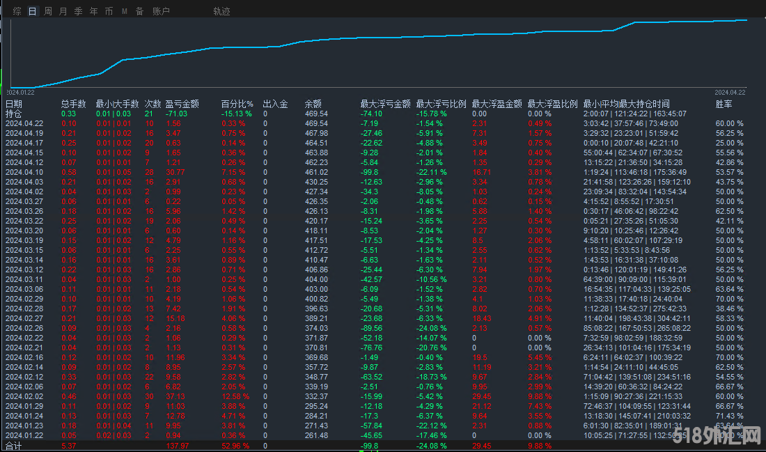Open the 备 notes tab

point(139,11)
